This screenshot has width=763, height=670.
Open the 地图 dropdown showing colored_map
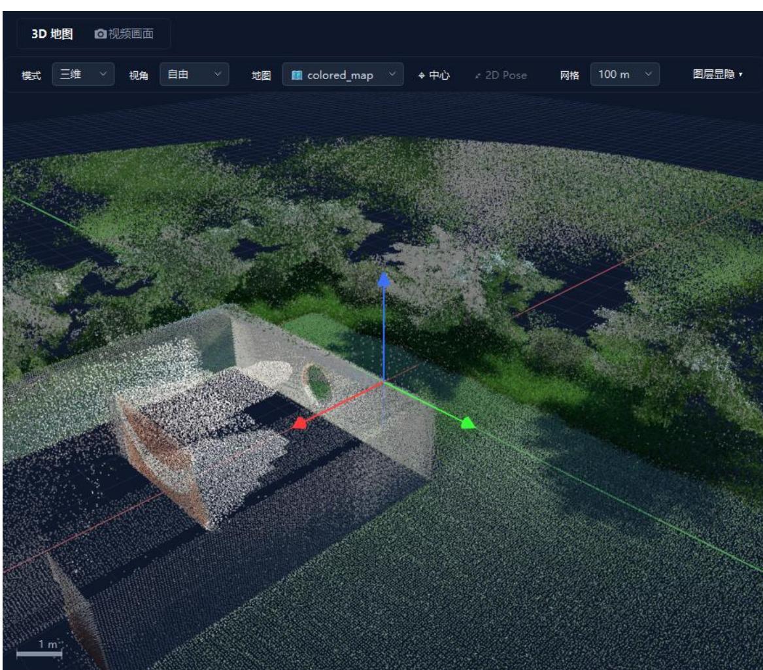click(x=343, y=75)
